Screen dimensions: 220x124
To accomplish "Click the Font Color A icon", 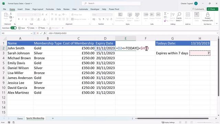I will click(44, 19).
